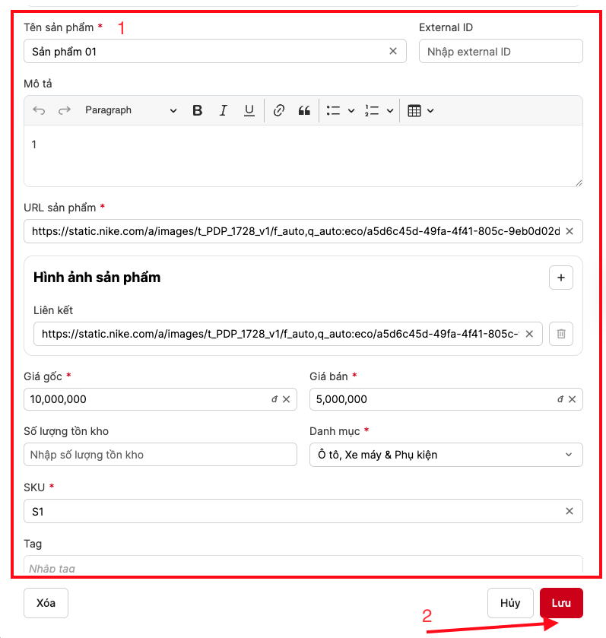Toggle underline formatting in the description editor
606x638 pixels.
[249, 110]
